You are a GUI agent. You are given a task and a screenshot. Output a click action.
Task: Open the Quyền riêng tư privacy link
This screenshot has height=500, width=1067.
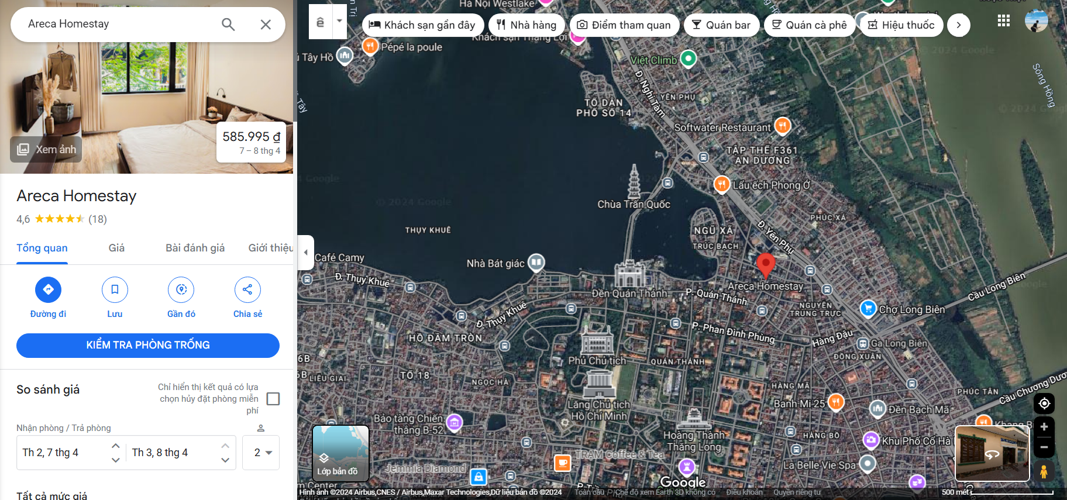pos(797,492)
